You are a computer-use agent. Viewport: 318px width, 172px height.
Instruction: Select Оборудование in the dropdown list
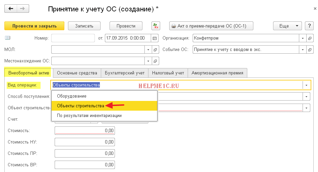click(105, 96)
